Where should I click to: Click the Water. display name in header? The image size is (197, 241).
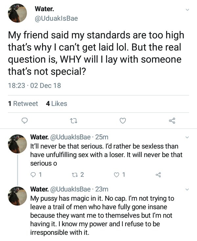pyautogui.click(x=44, y=9)
